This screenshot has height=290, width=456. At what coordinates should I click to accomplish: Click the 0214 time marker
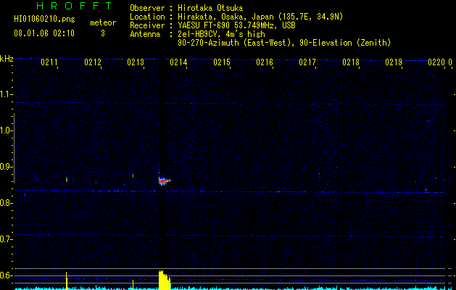tap(178, 62)
